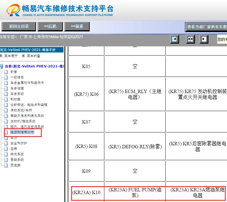
Task: Click page icon beside 安全和防护
Action: tap(6, 143)
